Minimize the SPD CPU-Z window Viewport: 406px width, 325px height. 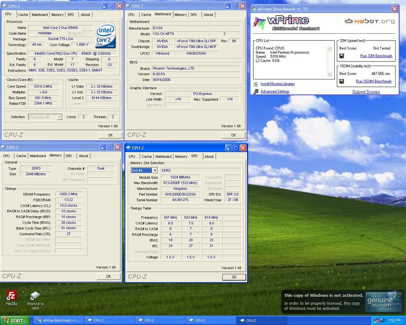pyautogui.click(x=228, y=148)
